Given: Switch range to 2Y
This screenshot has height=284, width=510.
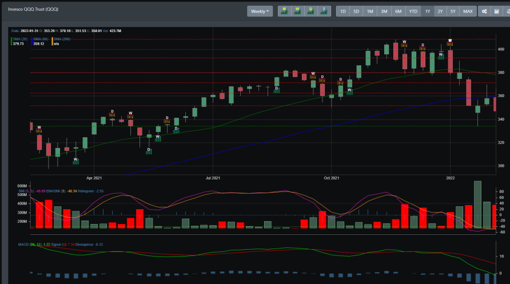Looking at the screenshot, I should (x=440, y=11).
